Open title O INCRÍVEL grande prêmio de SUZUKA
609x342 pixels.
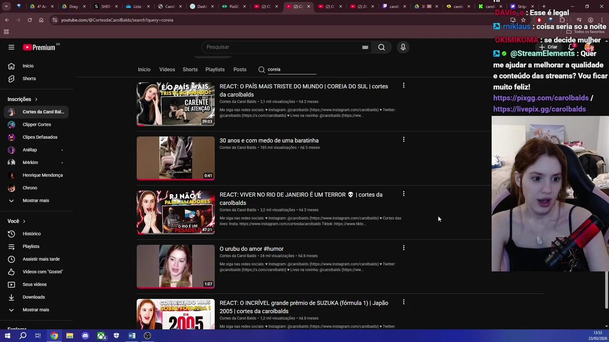pyautogui.click(x=304, y=307)
